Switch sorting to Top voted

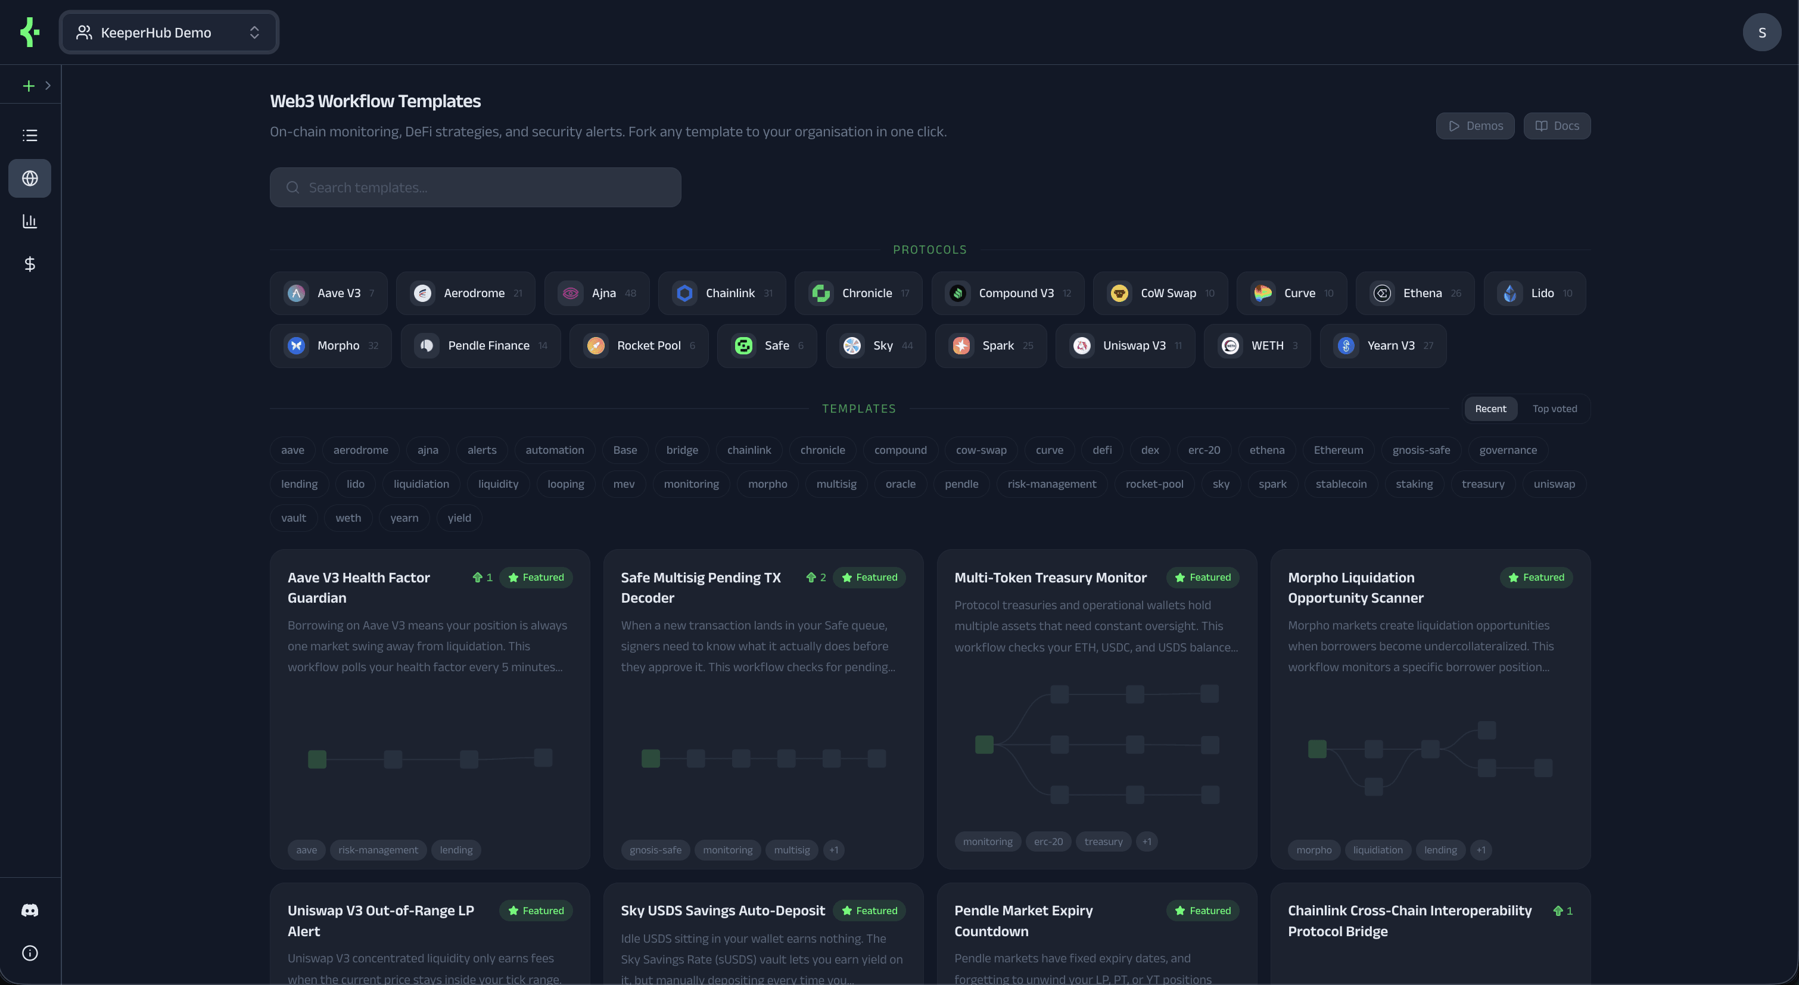point(1555,409)
